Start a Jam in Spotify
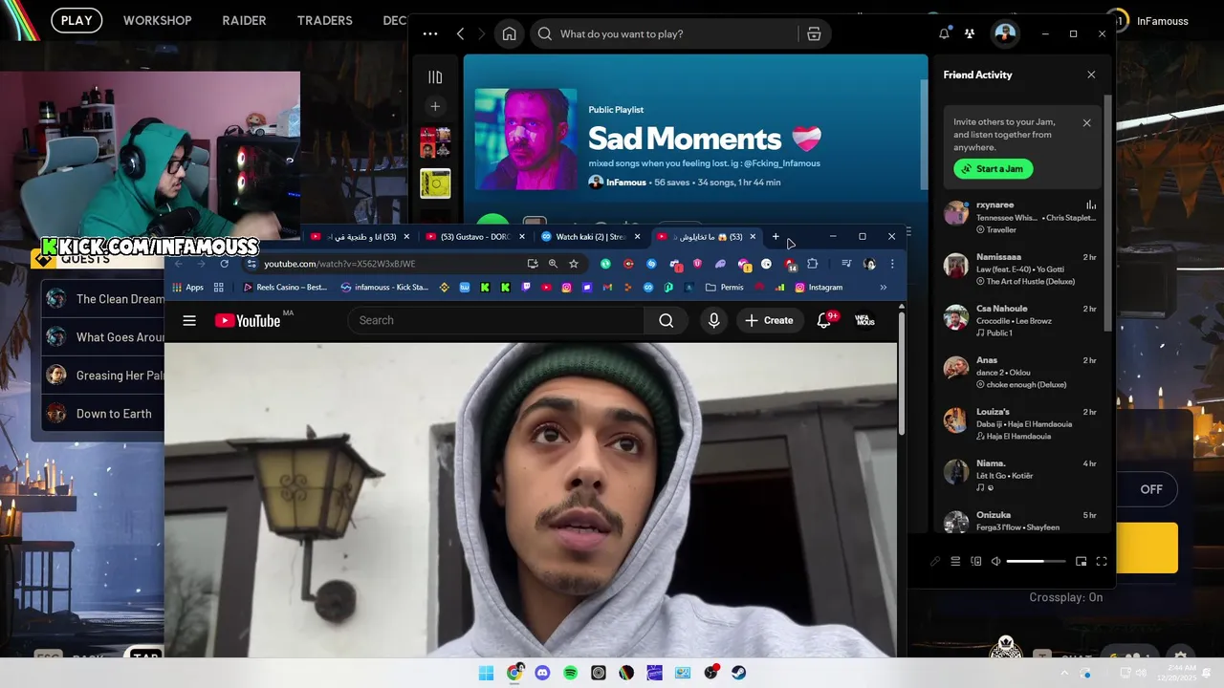The width and height of the screenshot is (1224, 688). [x=993, y=169]
